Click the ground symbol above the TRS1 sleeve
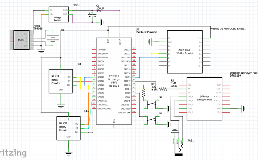Screen dimensions: 258x160 tap(175, 131)
